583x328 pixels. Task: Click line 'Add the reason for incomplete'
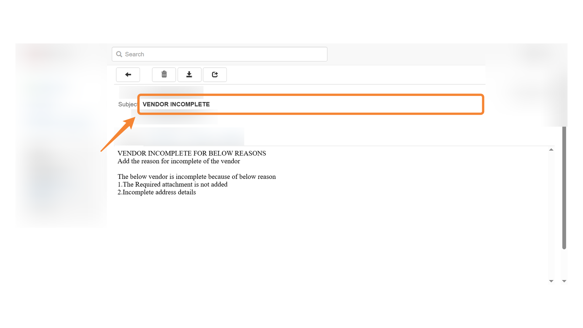click(x=179, y=161)
